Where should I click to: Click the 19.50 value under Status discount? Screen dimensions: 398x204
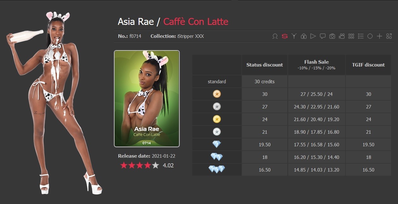coord(265,144)
